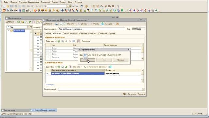Open the Файл menu

(x=6, y=2)
